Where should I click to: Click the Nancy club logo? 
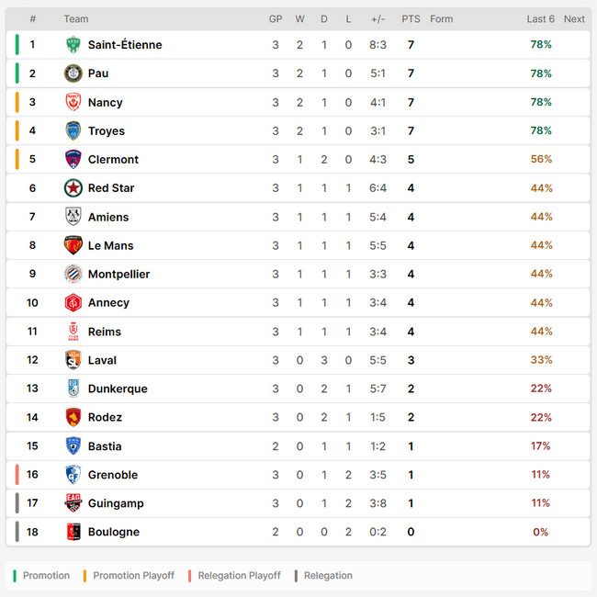click(73, 102)
